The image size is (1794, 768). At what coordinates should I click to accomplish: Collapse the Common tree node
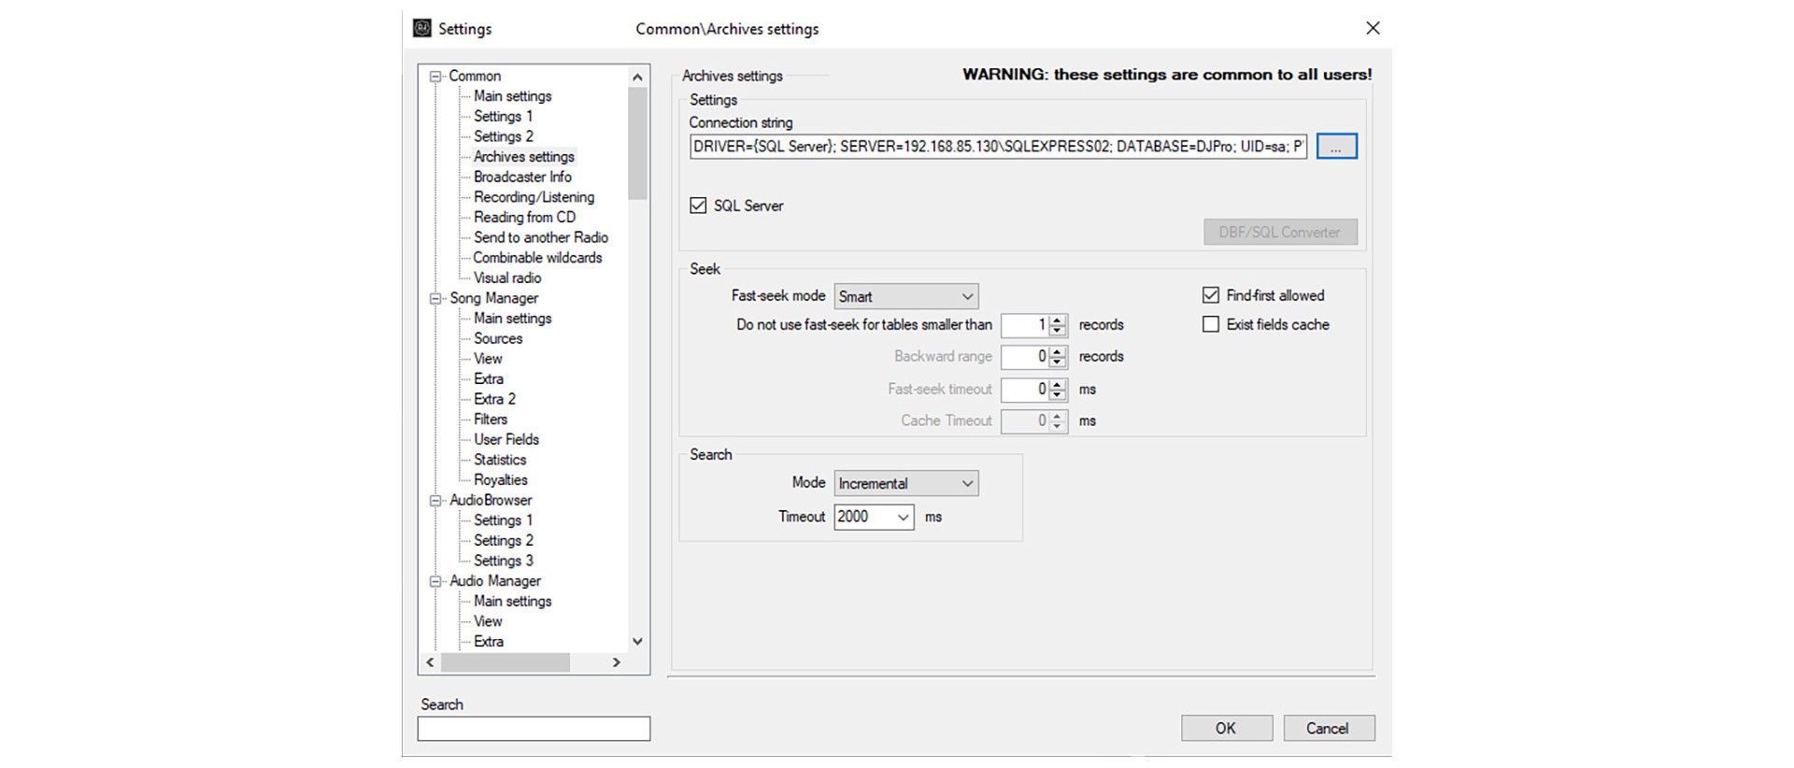tap(435, 77)
